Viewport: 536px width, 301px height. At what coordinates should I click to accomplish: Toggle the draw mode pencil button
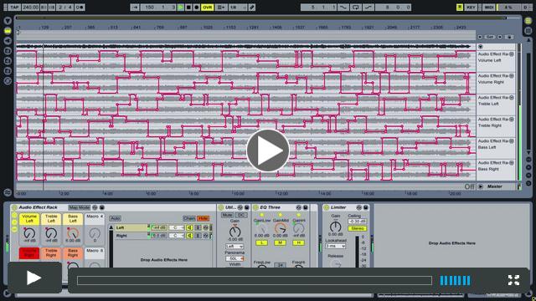click(252, 8)
